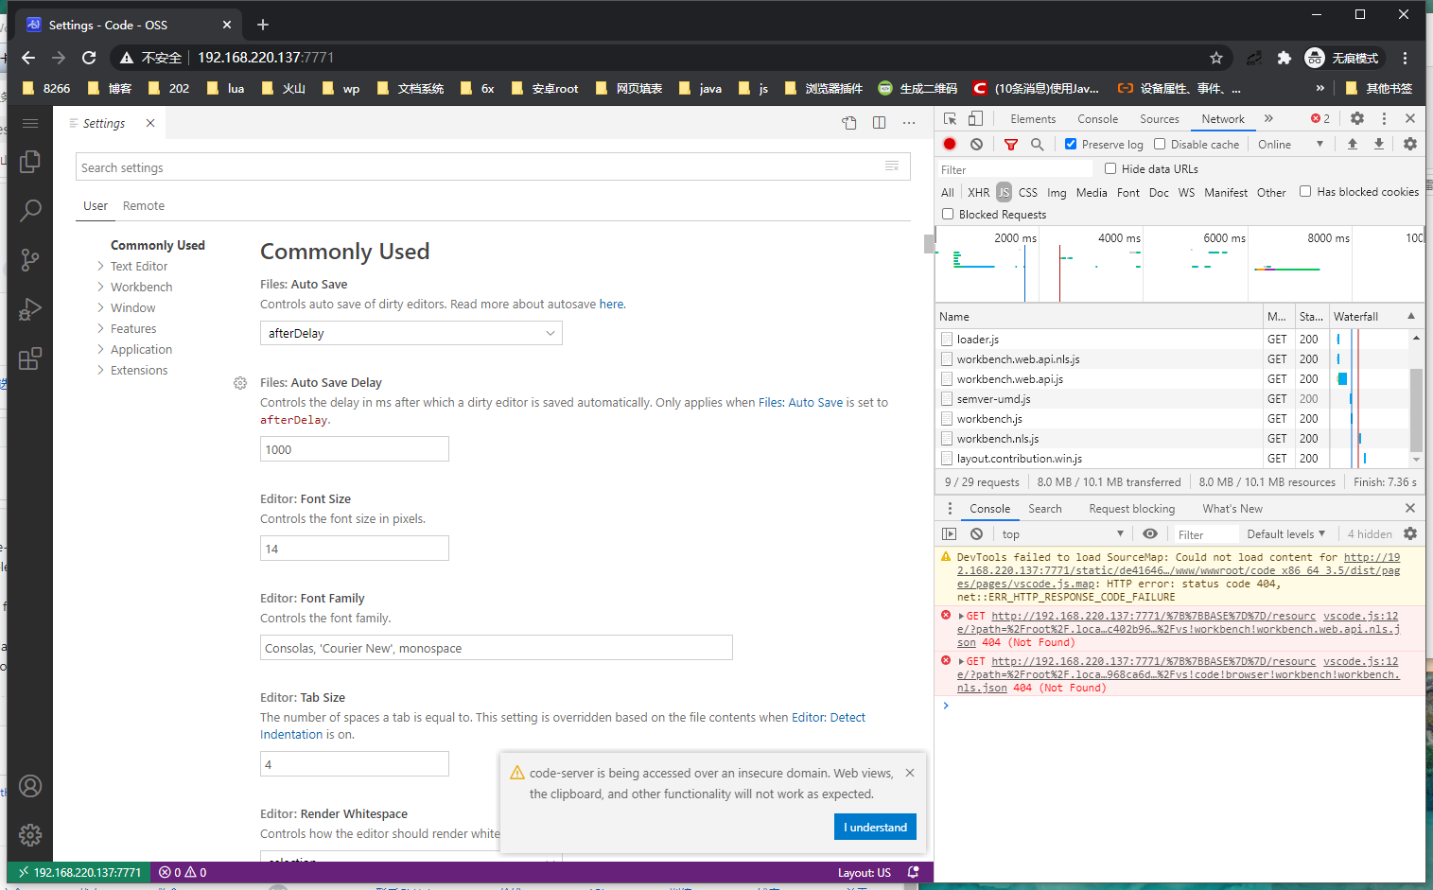Click the console live expression eye icon

coord(1150,534)
